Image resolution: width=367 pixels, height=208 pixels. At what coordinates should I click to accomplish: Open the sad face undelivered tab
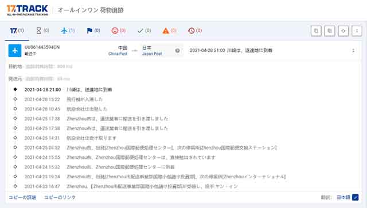119,30
